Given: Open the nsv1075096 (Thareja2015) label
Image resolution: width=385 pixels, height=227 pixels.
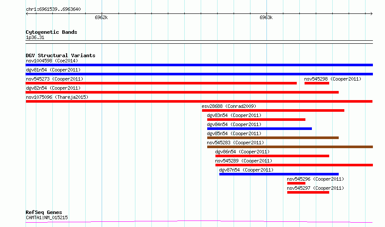Looking at the screenshot, I should (x=57, y=97).
